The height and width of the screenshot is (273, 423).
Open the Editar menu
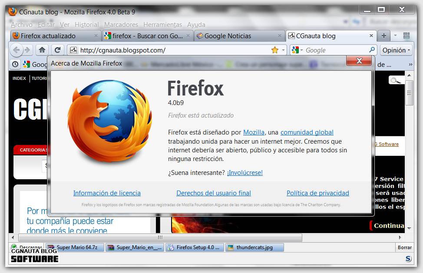coord(46,25)
